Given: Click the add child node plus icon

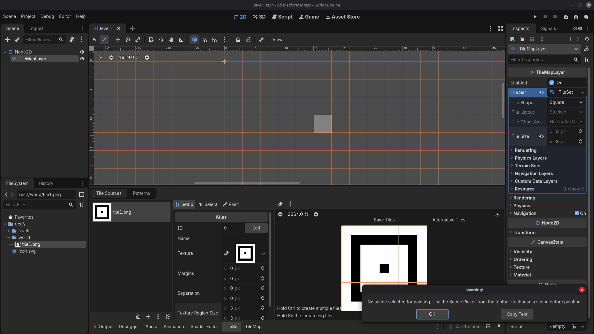Looking at the screenshot, I should 7,40.
